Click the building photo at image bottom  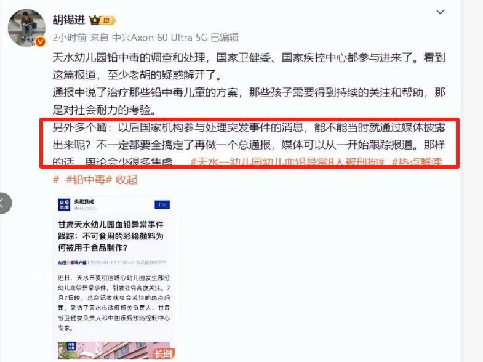(114, 350)
